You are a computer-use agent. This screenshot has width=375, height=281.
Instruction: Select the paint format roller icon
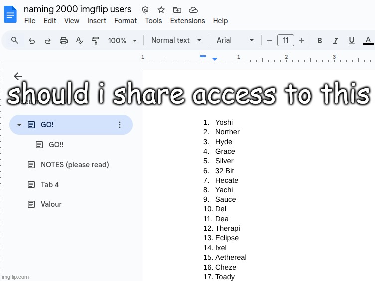coord(95,41)
